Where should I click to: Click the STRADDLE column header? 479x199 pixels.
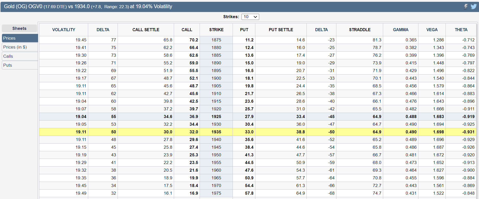(x=360, y=30)
